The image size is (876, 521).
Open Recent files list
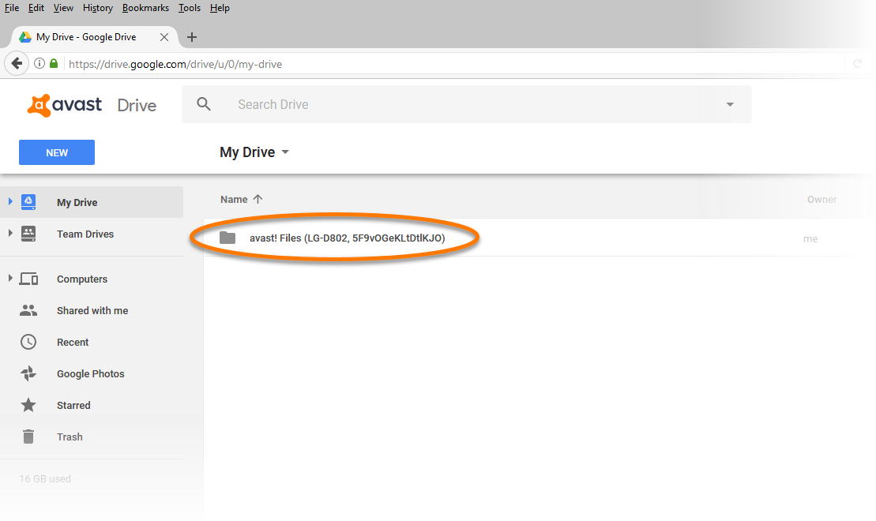click(73, 343)
